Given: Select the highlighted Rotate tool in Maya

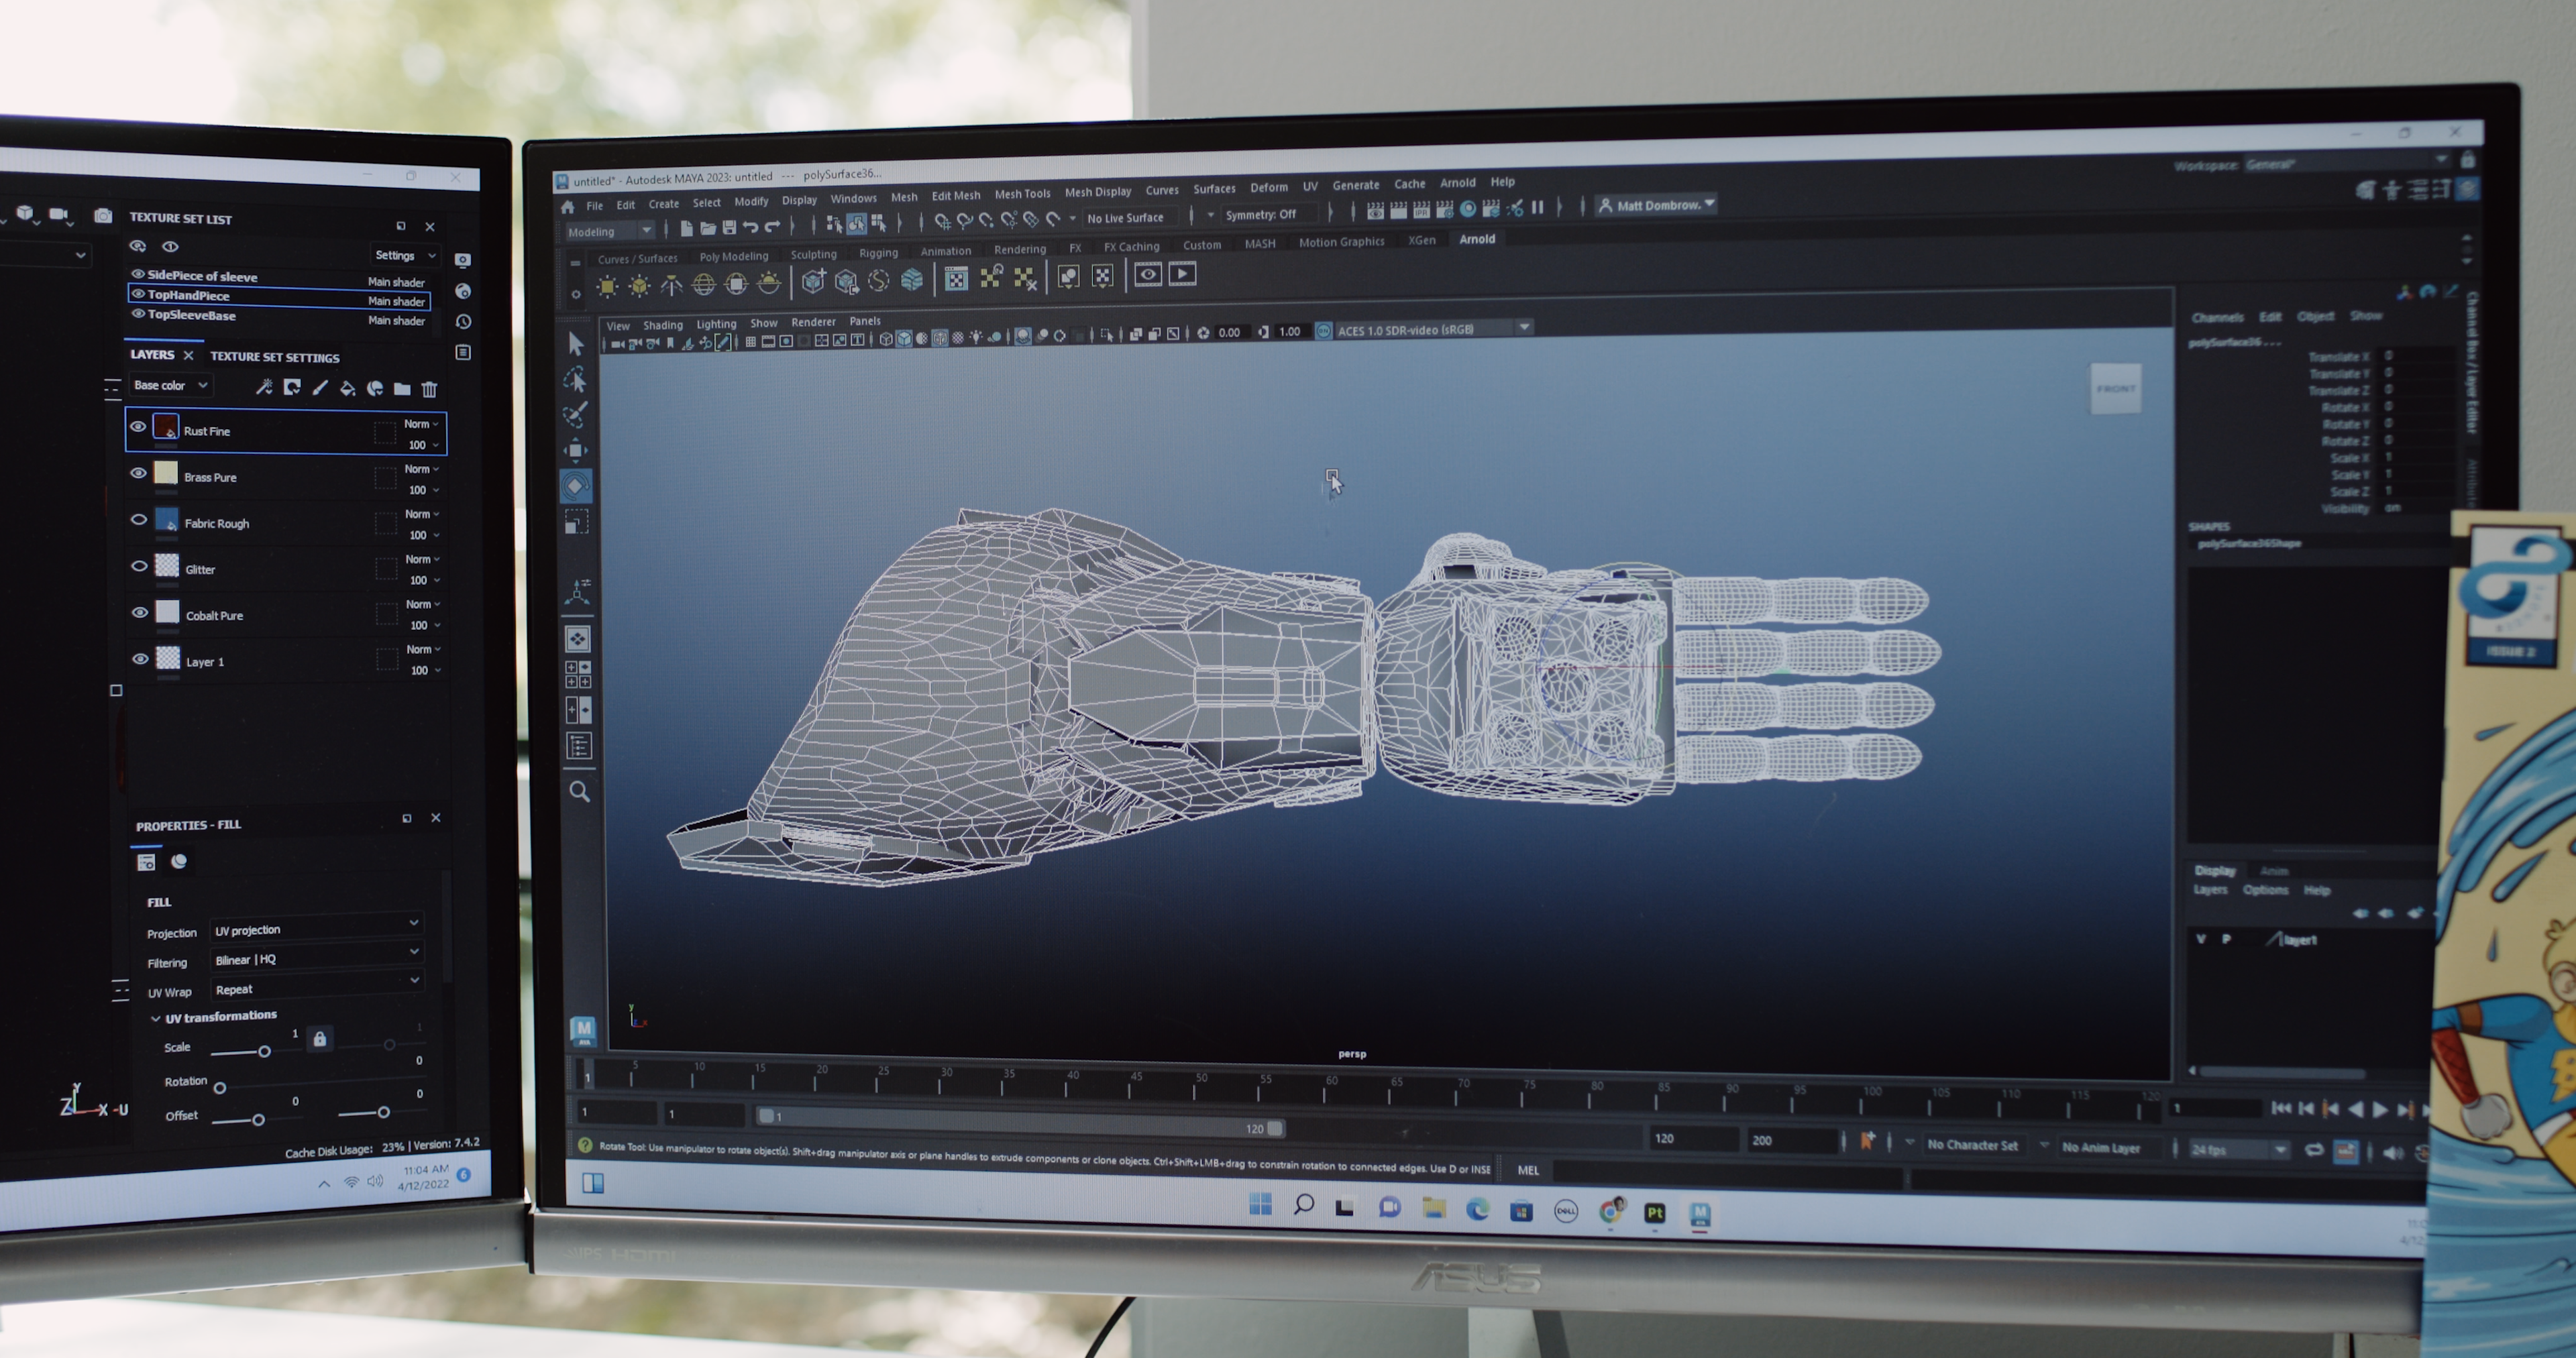Looking at the screenshot, I should click(x=576, y=486).
